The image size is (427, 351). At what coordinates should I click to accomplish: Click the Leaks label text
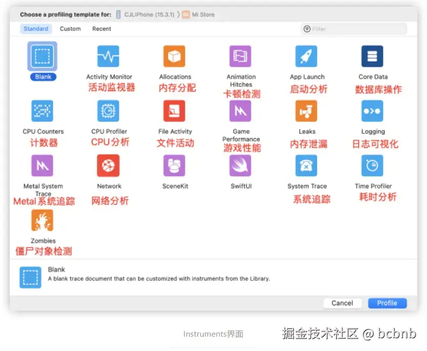tap(307, 131)
